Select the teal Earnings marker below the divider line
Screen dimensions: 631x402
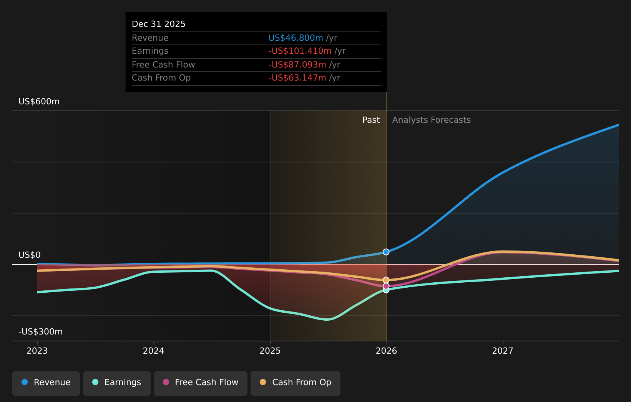(x=386, y=290)
